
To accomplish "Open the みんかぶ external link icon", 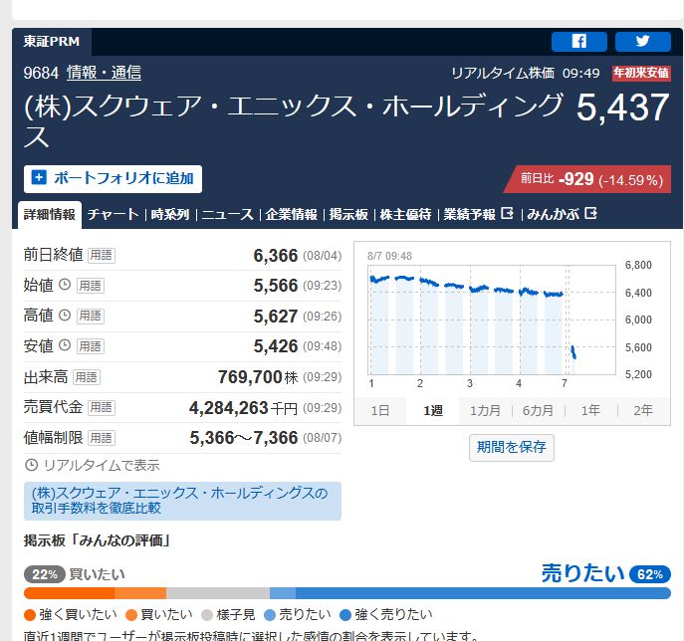I will 590,213.
